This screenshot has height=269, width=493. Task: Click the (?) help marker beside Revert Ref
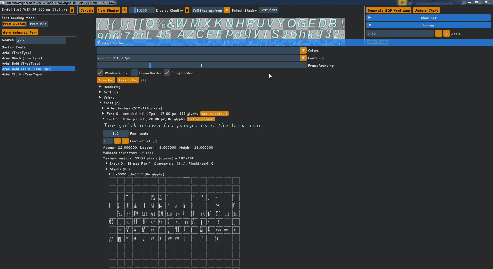click(x=144, y=80)
